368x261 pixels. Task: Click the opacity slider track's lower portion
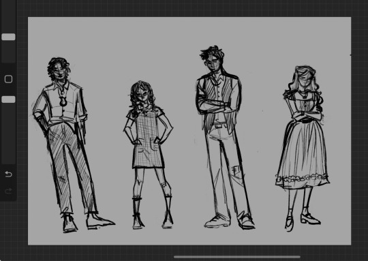tap(8, 133)
